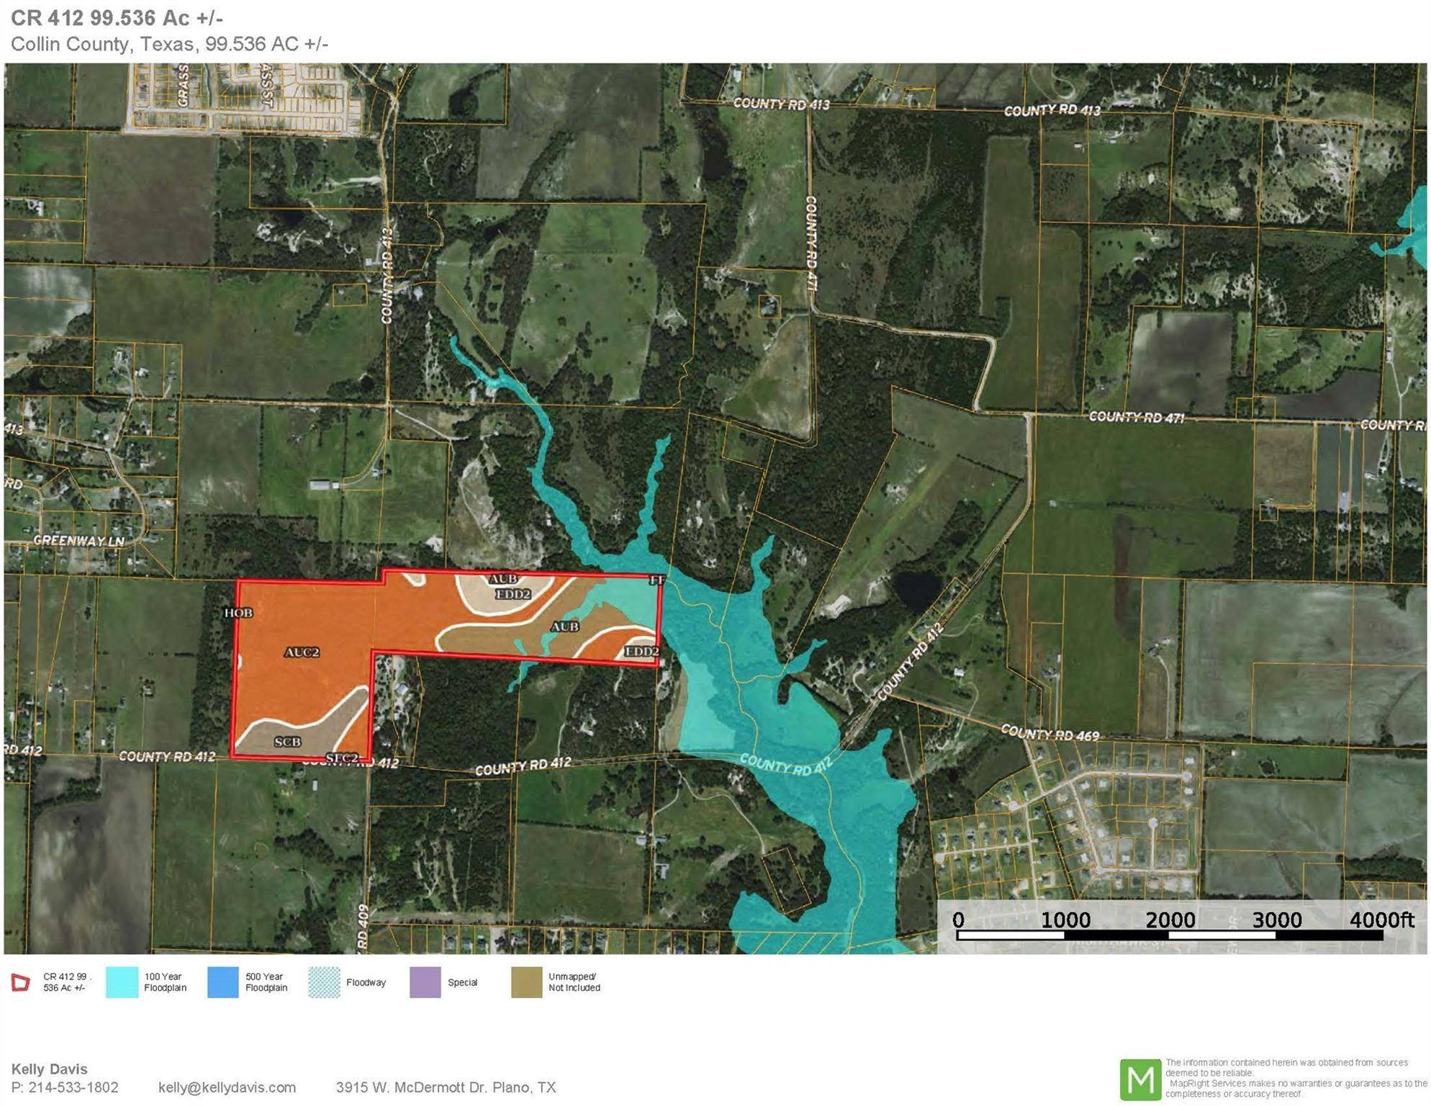The image size is (1431, 1106).
Task: Click the County Rd 469 road label
Action: (x=1049, y=734)
